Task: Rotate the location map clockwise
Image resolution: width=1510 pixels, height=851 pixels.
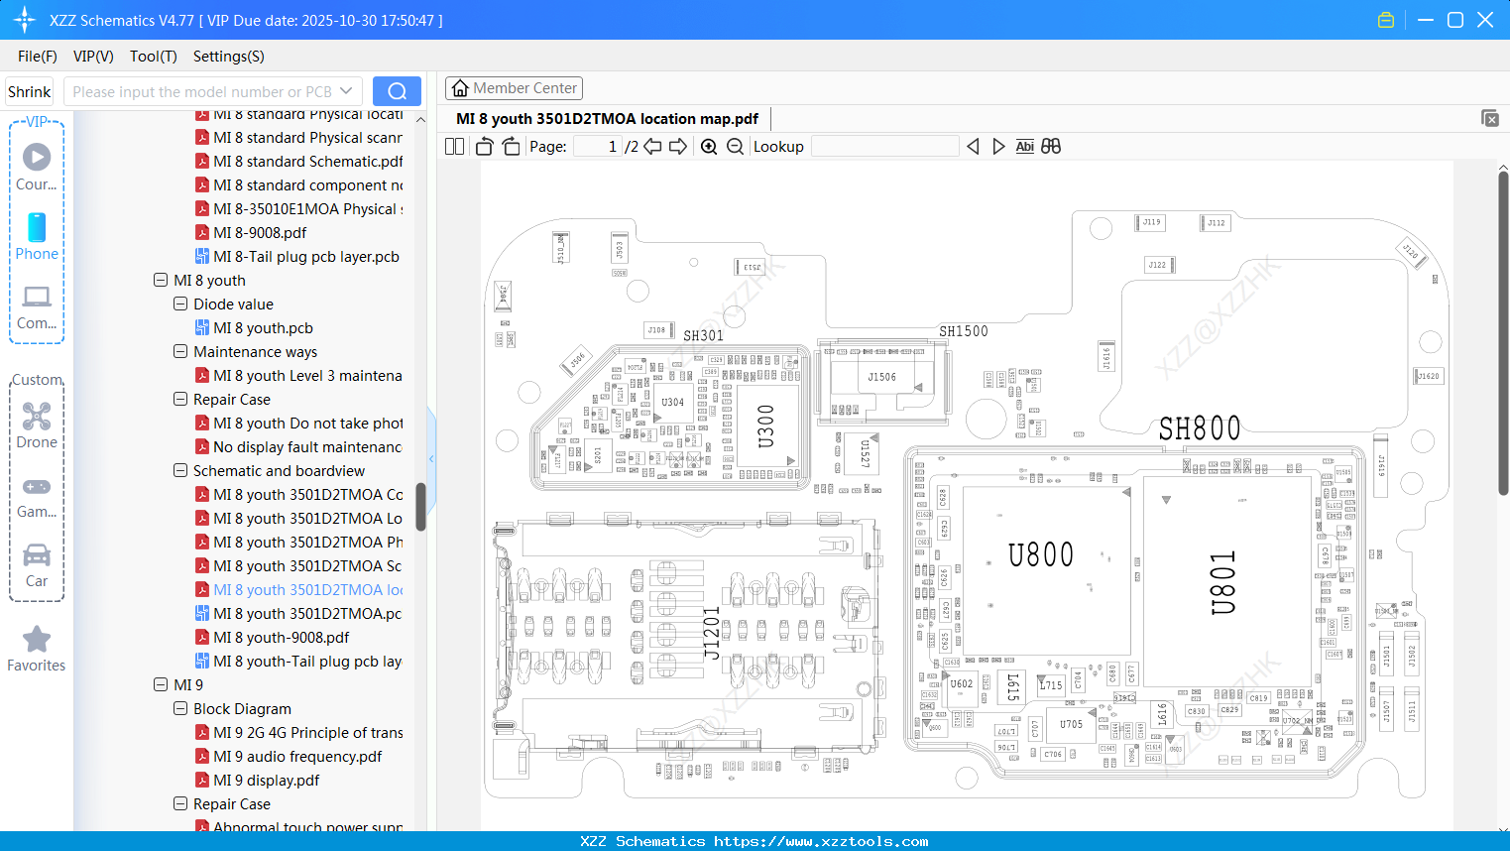Action: click(510, 146)
